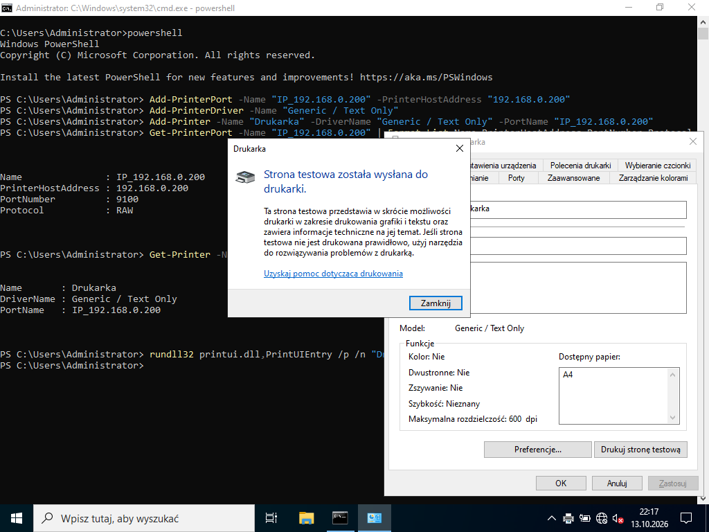Open the Windows Start menu
This screenshot has height=532, width=709.
17,518
